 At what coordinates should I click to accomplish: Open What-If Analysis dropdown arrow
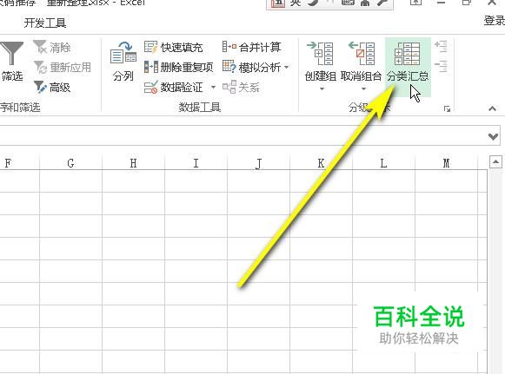click(x=286, y=67)
